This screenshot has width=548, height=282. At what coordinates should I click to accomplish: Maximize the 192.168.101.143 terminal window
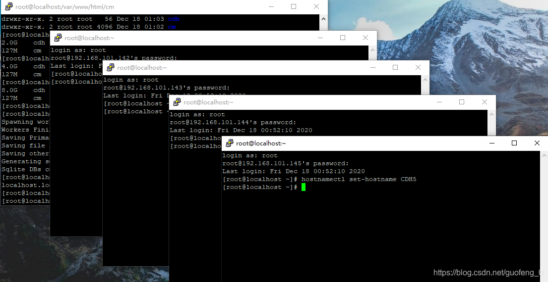click(x=395, y=67)
